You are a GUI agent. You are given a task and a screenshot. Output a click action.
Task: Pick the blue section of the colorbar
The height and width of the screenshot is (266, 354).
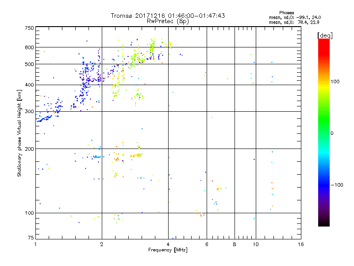tap(323, 182)
